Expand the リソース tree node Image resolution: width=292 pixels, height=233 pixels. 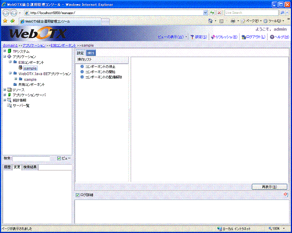pyautogui.click(x=4, y=90)
